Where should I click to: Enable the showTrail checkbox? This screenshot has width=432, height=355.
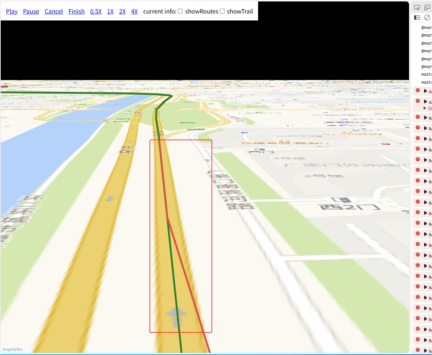coord(222,11)
